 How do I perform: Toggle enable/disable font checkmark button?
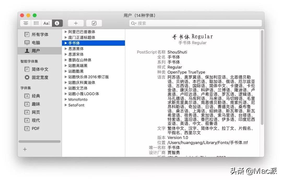[x=94, y=23]
